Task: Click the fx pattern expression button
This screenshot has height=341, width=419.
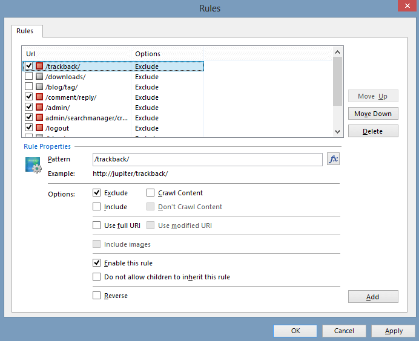Action: (x=333, y=159)
